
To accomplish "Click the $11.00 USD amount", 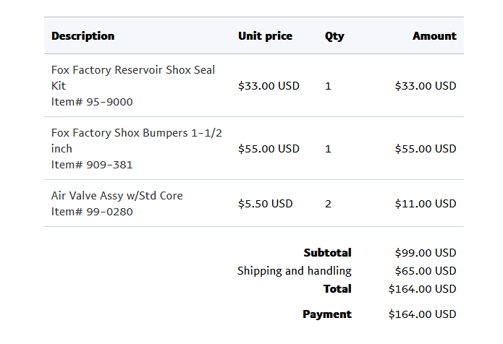I will (x=426, y=204).
